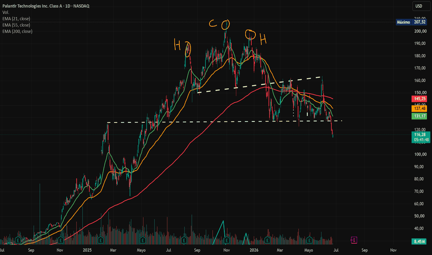Click the pink upcoming earnings marker
432x255 pixels.
coord(354,240)
